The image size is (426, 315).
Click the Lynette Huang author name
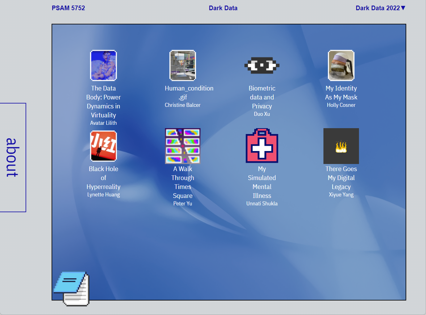click(103, 195)
